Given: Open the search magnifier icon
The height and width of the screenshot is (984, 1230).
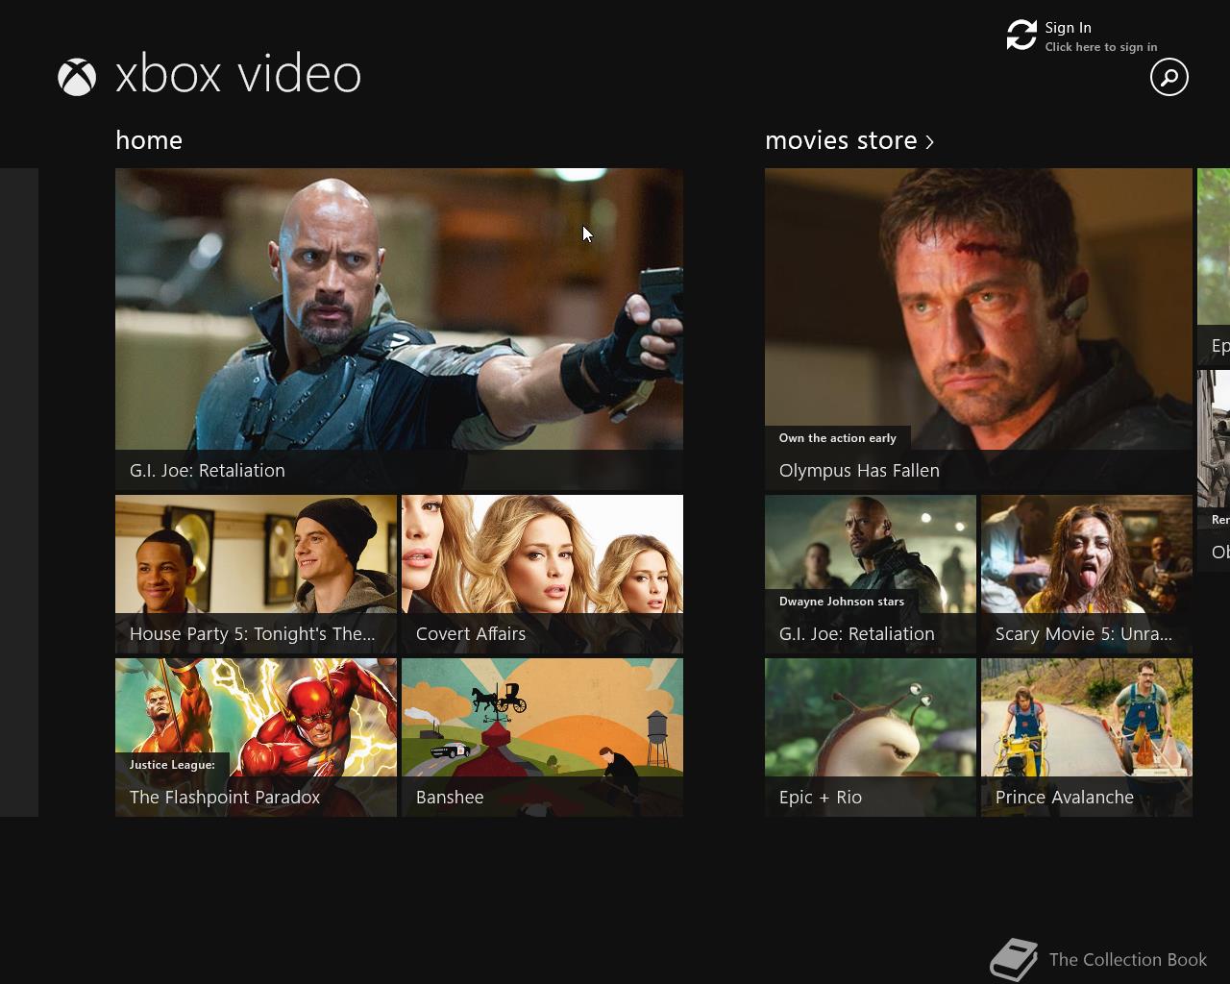Looking at the screenshot, I should 1169,77.
